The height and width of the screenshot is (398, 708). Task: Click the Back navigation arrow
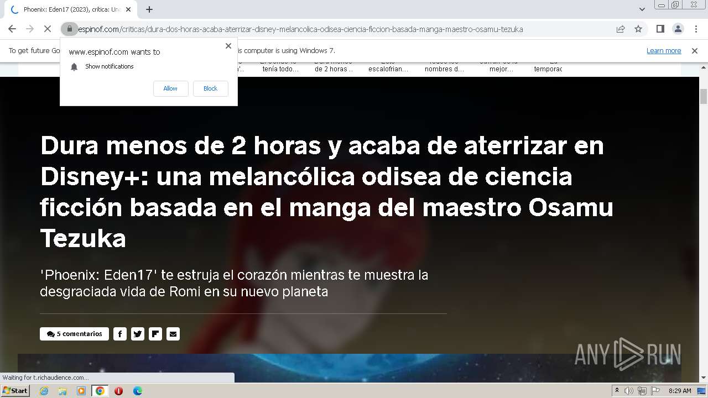12,29
